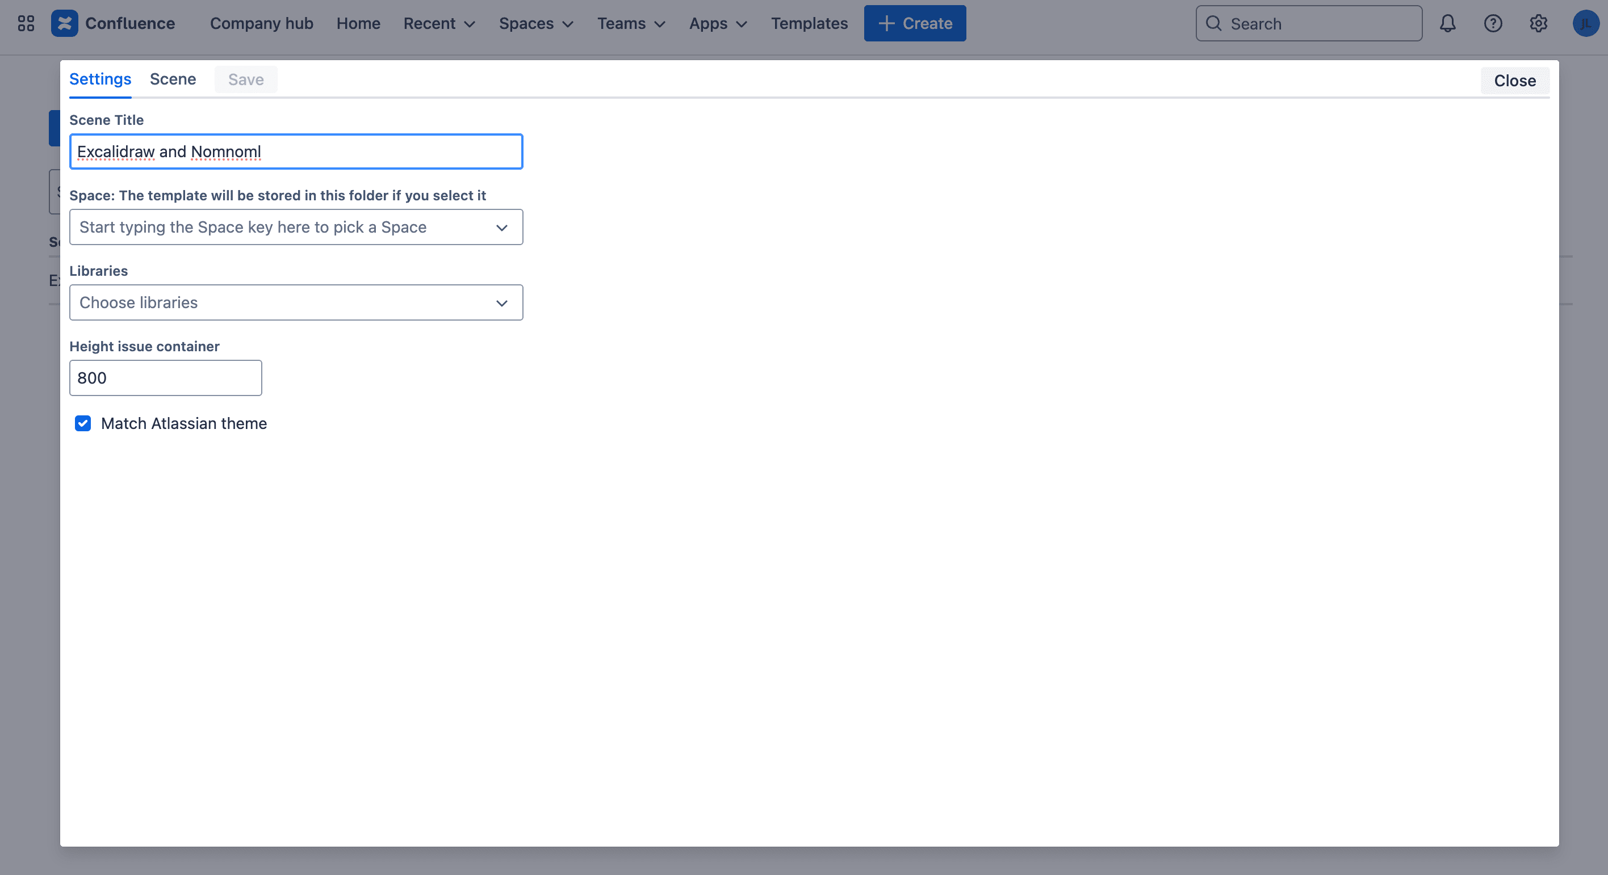Toggle the Match Atlassian theme checkbox
Viewport: 1608px width, 875px height.
click(83, 423)
